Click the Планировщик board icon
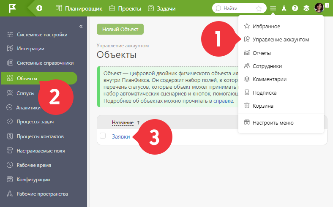Image resolution: width=333 pixels, height=207 pixels. (x=59, y=8)
